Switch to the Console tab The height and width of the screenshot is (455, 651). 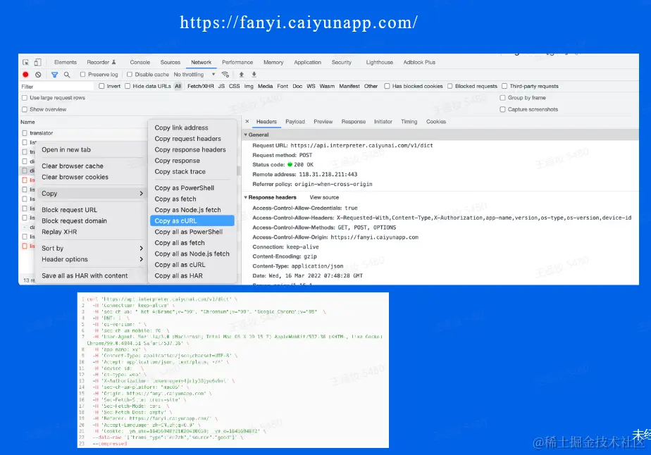pos(140,62)
